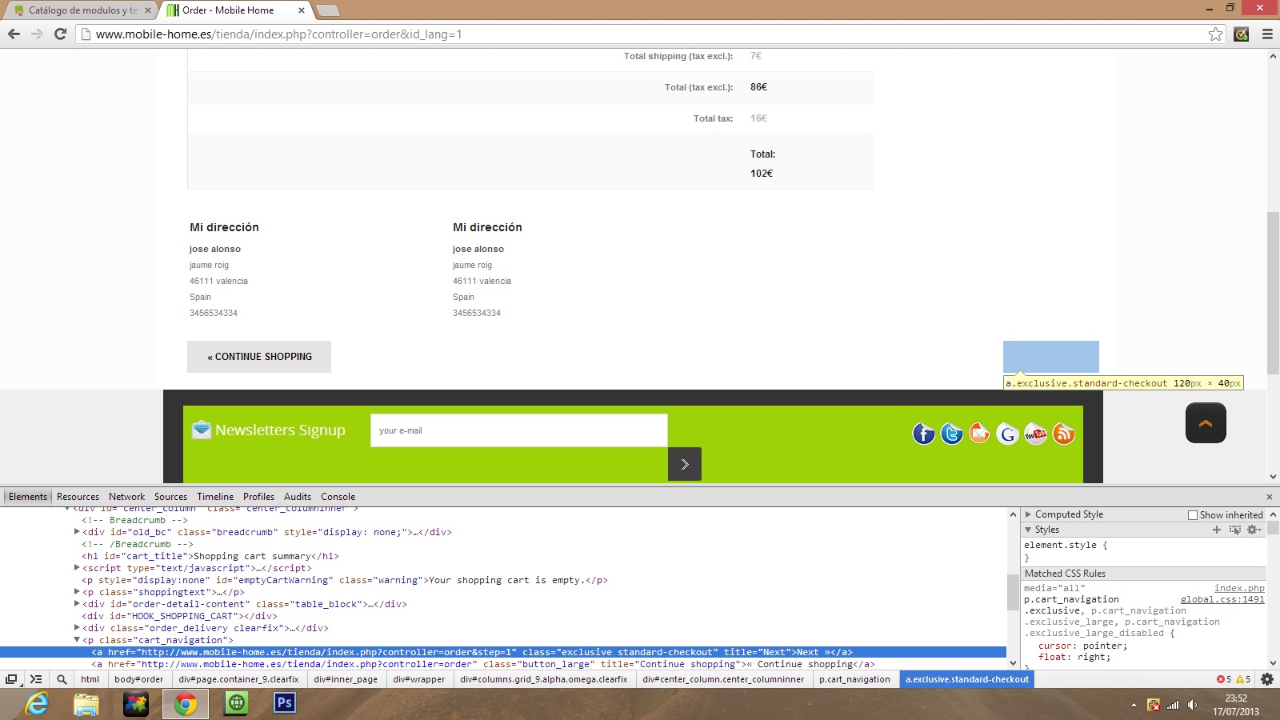Submit the newsletter signup arrow
1280x720 pixels.
point(685,464)
